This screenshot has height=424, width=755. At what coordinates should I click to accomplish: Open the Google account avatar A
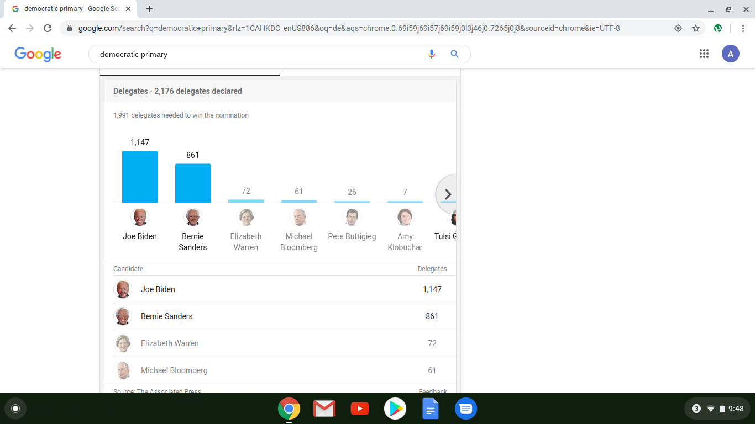tap(731, 54)
